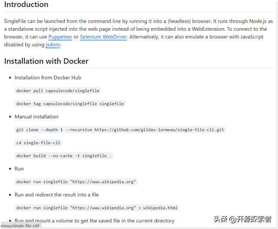This screenshot has height=229, width=278.
Task: Click the Run and mount a volume bullet
Action: 94,221
